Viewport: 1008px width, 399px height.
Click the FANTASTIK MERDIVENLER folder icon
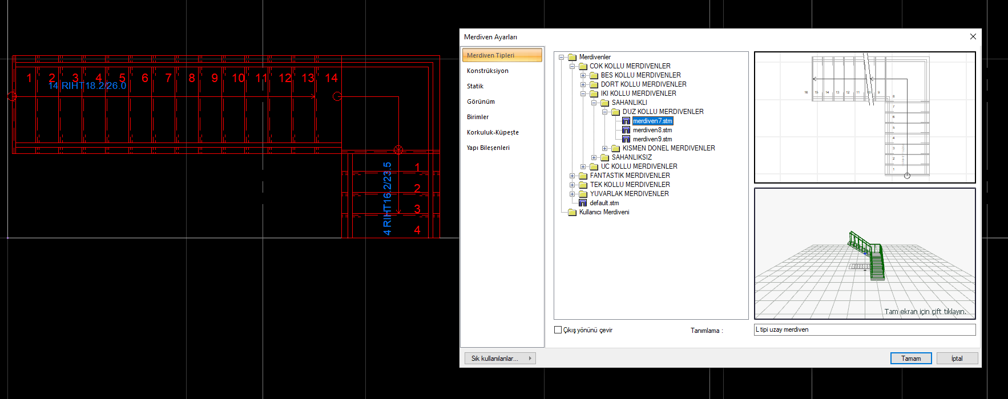583,176
